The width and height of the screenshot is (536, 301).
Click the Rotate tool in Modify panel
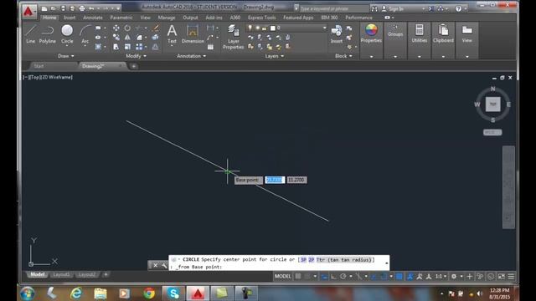(x=127, y=28)
